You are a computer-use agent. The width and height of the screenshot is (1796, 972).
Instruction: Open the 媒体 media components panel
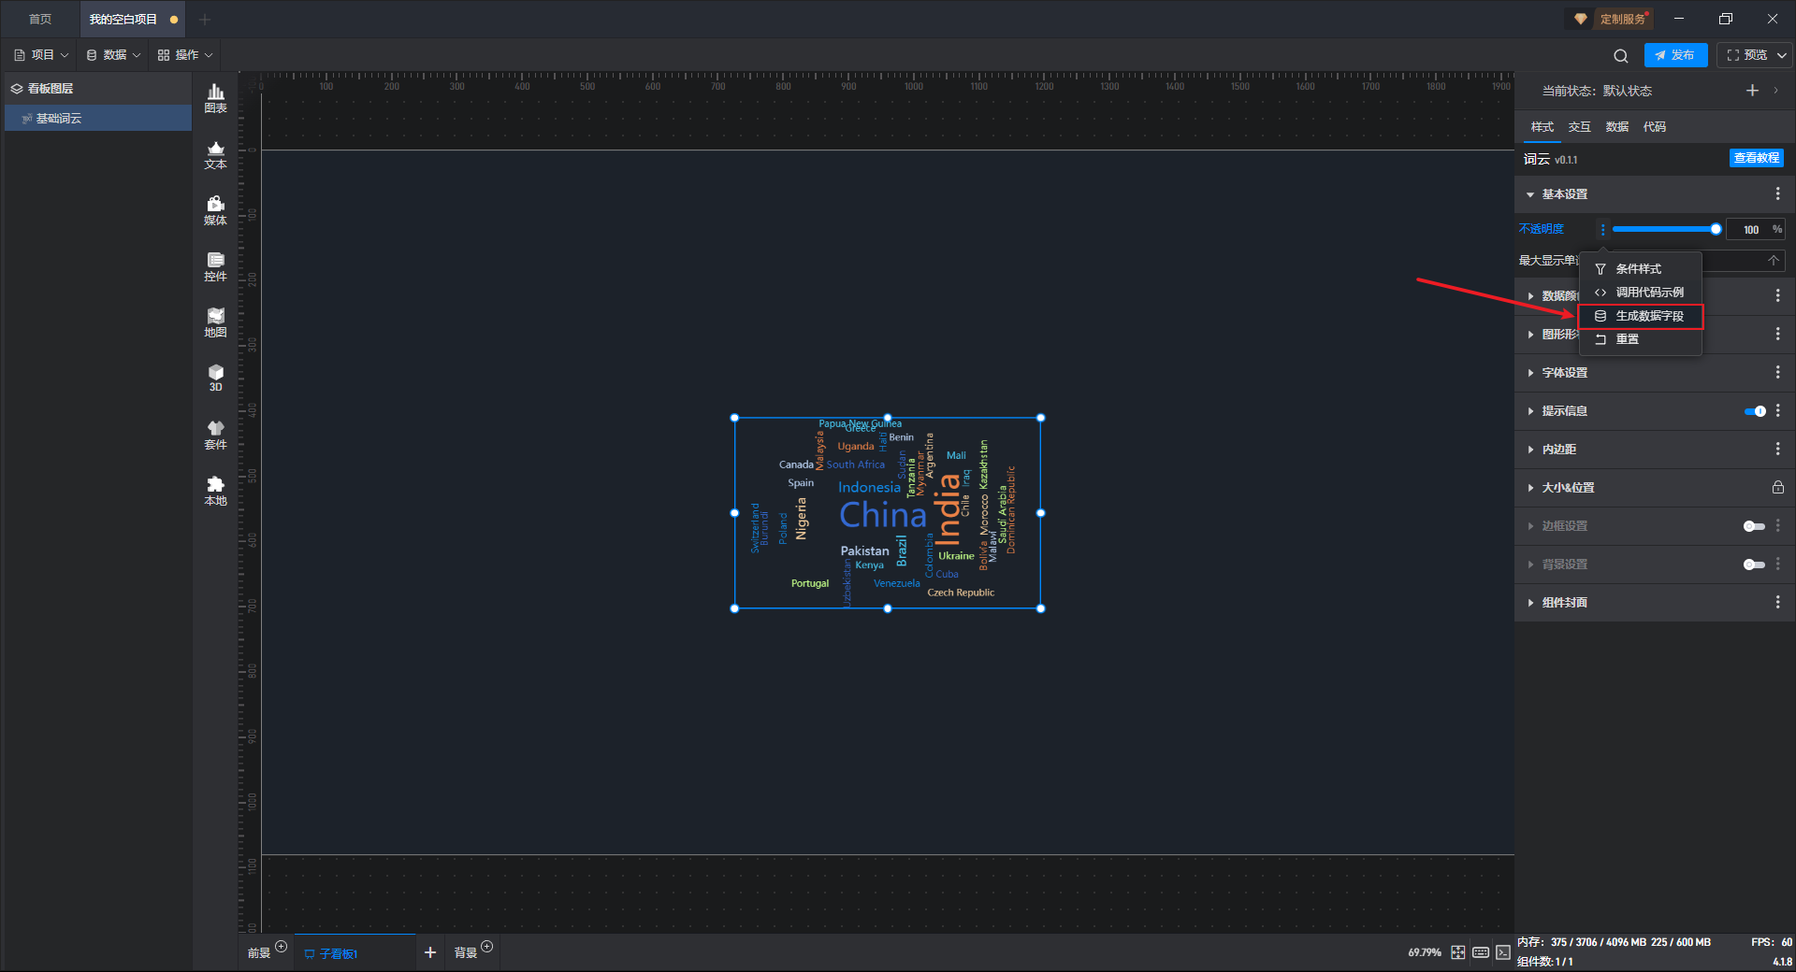(x=215, y=210)
